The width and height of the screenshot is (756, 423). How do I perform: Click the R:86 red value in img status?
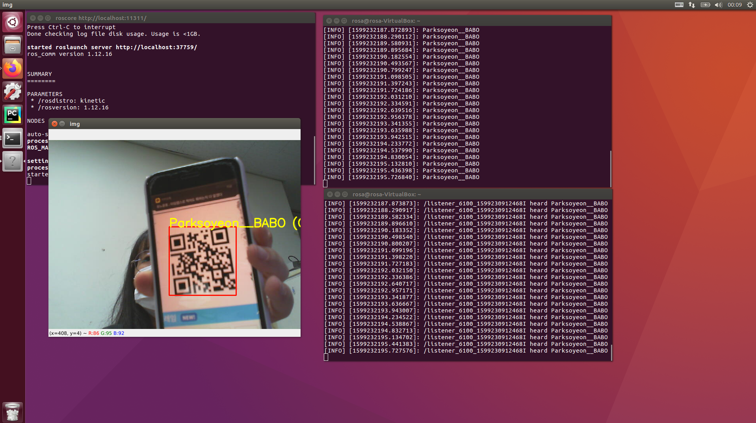pyautogui.click(x=94, y=333)
